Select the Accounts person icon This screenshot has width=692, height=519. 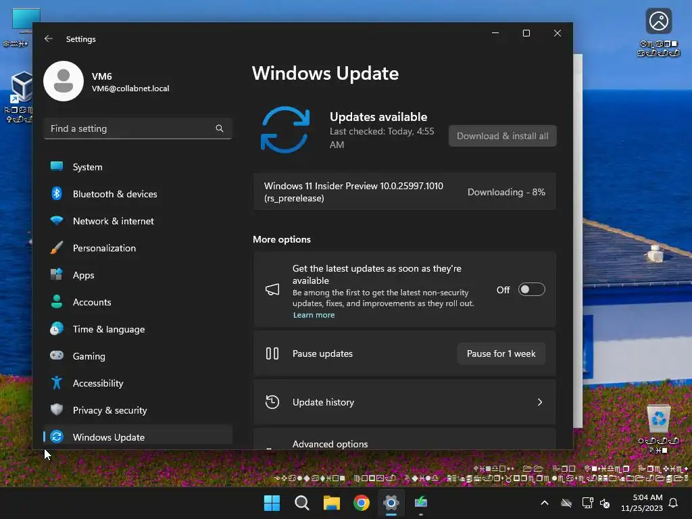57,301
